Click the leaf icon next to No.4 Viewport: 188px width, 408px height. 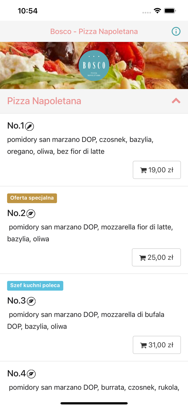[30, 373]
